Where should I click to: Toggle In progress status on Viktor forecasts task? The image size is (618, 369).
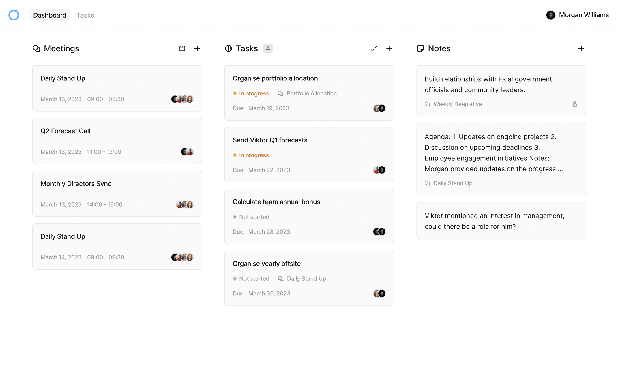tap(251, 155)
